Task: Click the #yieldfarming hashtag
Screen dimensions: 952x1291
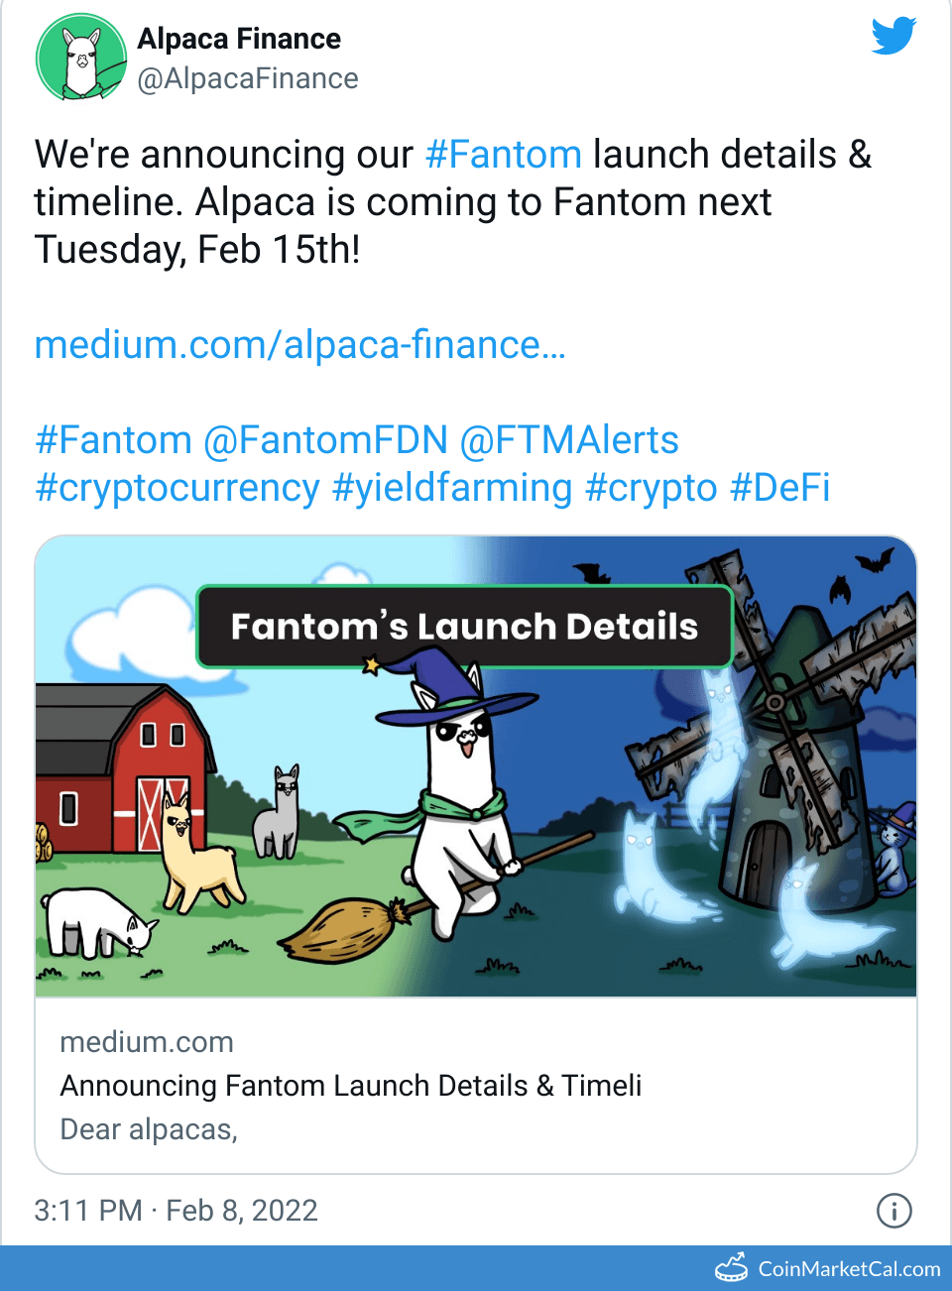Action: click(x=452, y=488)
